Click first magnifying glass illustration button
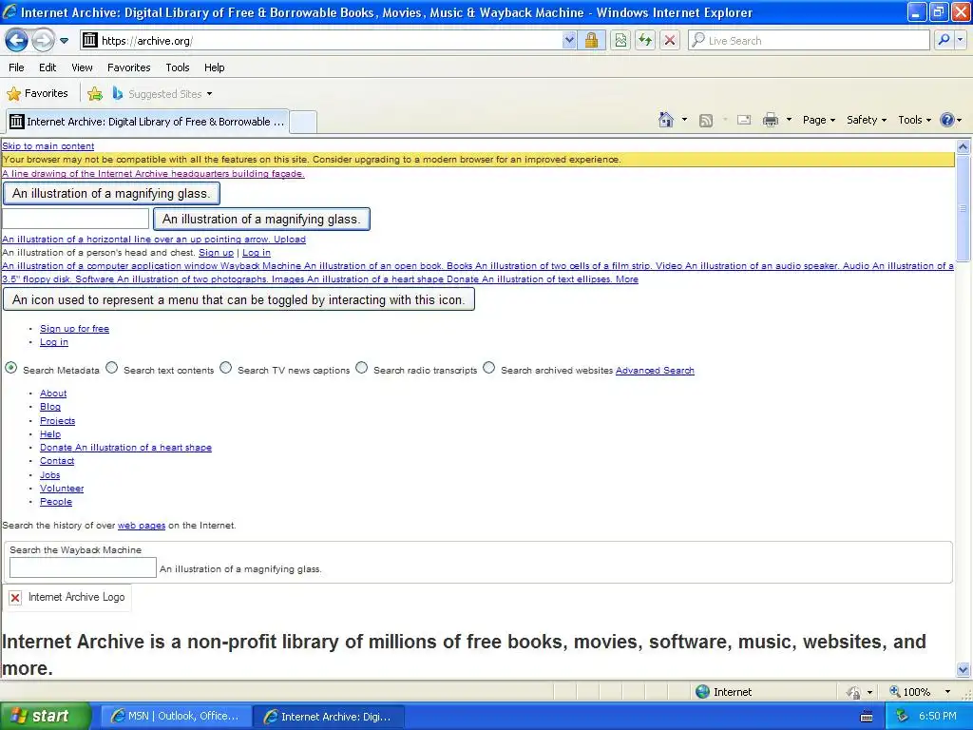 (112, 194)
